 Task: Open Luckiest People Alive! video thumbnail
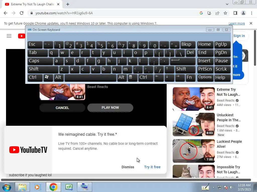click(x=194, y=151)
